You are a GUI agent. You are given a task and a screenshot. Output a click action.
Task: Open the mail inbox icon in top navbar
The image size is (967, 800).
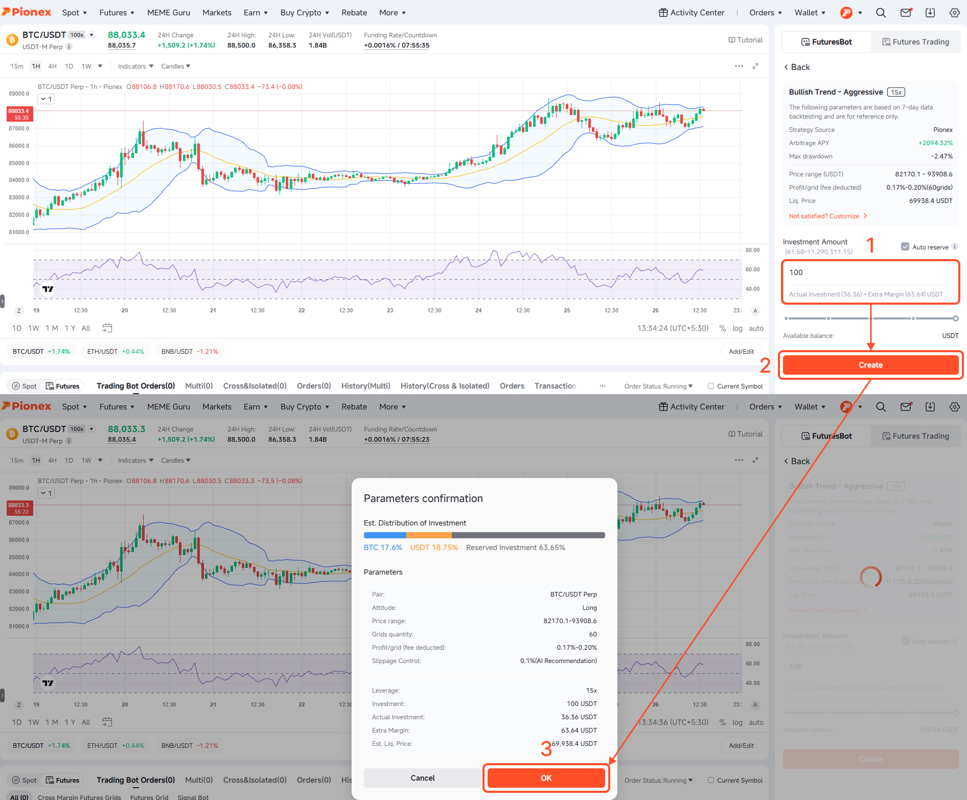906,13
